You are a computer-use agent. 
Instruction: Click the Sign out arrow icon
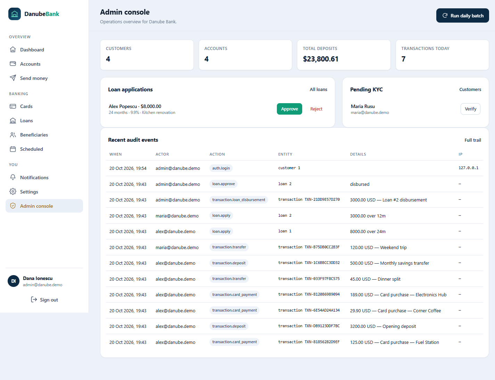pyautogui.click(x=34, y=299)
